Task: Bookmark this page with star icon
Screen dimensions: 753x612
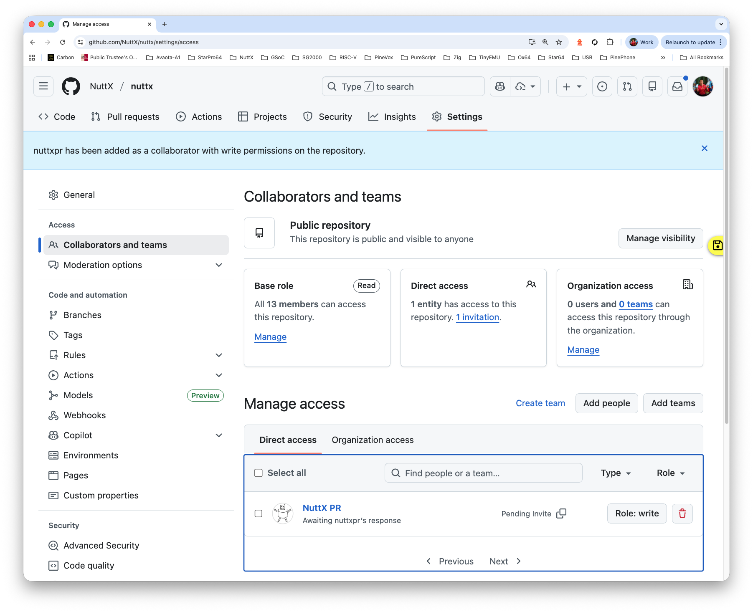Action: coord(559,42)
